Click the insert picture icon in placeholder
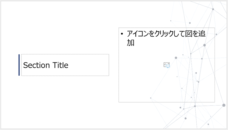 pos(167,65)
